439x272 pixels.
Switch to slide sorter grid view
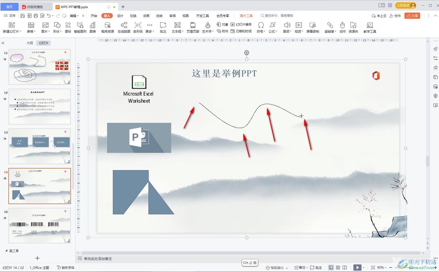tap(338, 268)
